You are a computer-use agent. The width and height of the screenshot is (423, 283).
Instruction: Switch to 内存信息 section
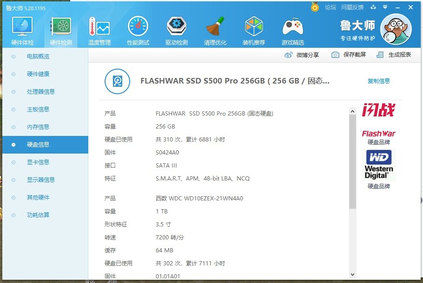(38, 127)
